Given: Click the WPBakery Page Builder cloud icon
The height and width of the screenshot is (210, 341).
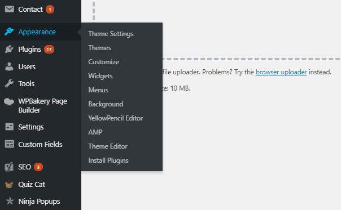Looking at the screenshot, I should [x=9, y=101].
